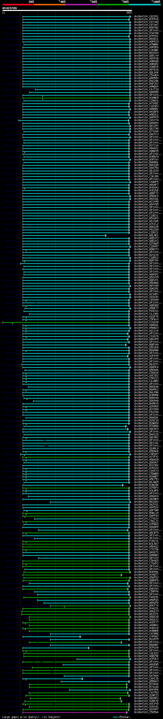Select hit label UniRef100_B6KEA8
Screen dimensions: 163x719
pos(146,387)
